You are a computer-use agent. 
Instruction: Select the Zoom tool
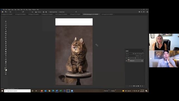(x=6, y=64)
